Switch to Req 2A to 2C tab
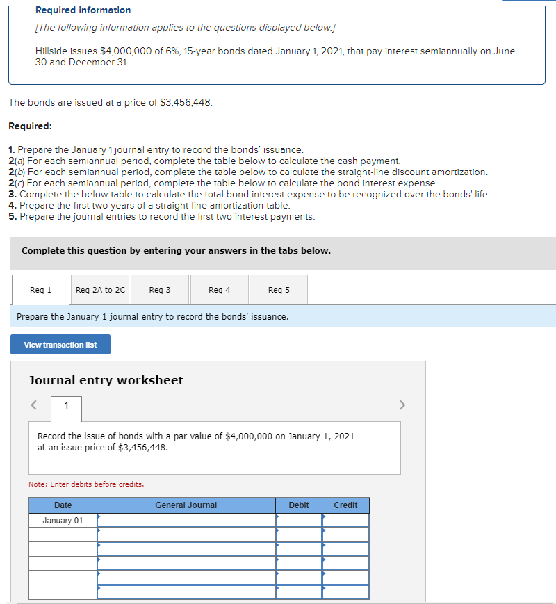 100,290
